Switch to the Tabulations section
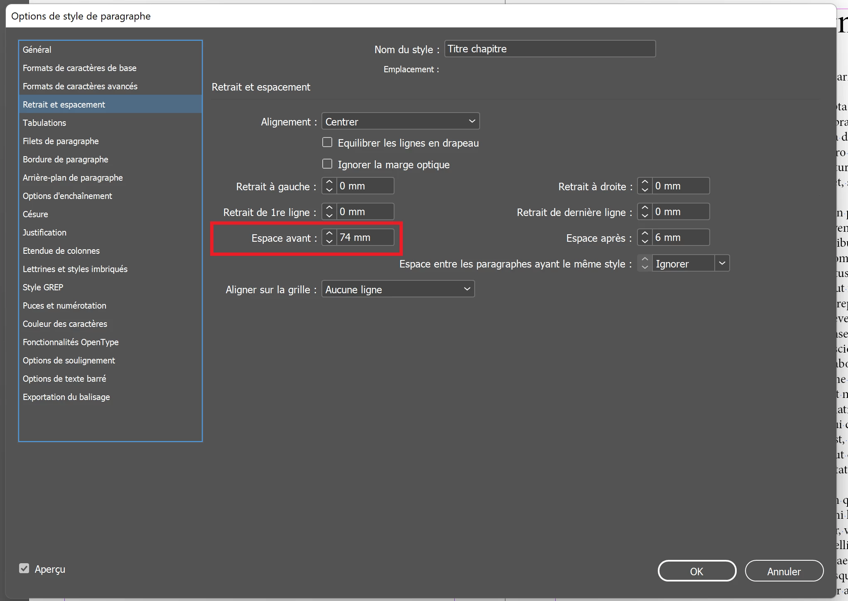This screenshot has height=601, width=848. point(44,123)
